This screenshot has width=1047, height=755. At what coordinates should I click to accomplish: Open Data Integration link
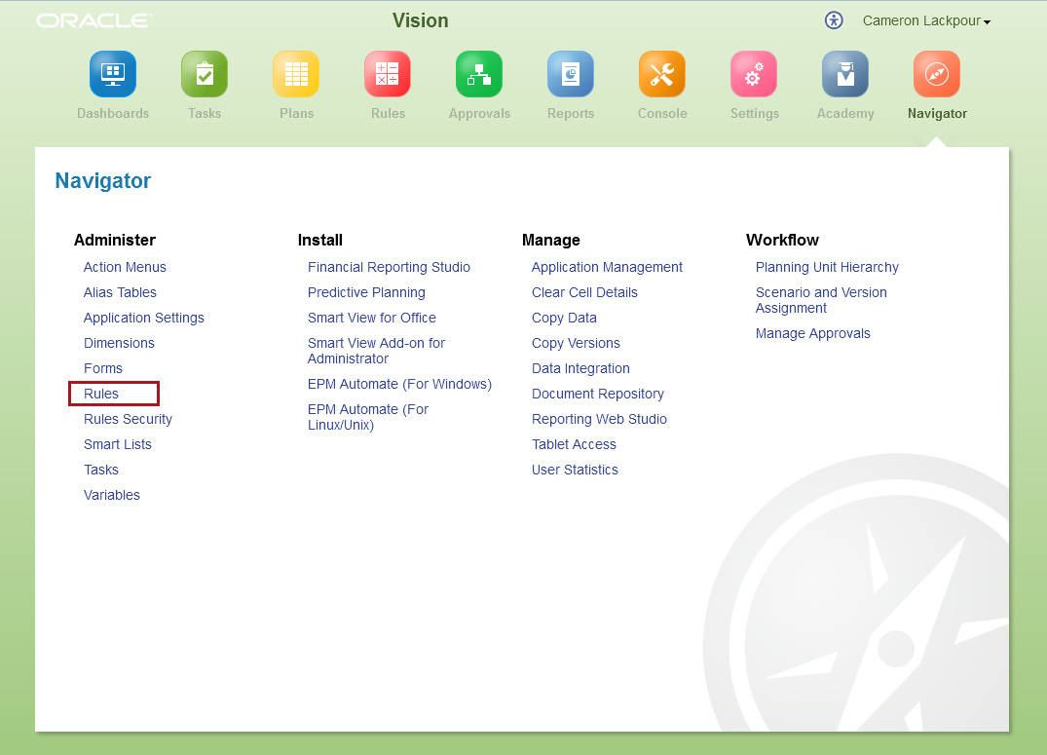[580, 369]
